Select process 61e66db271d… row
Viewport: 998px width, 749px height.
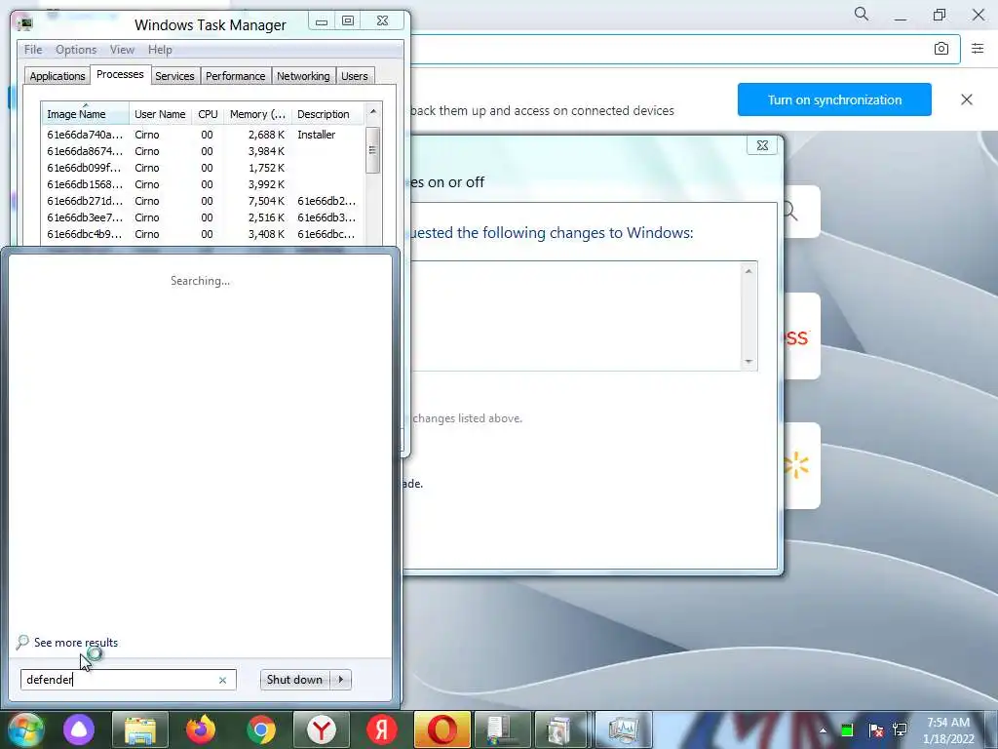click(x=203, y=201)
